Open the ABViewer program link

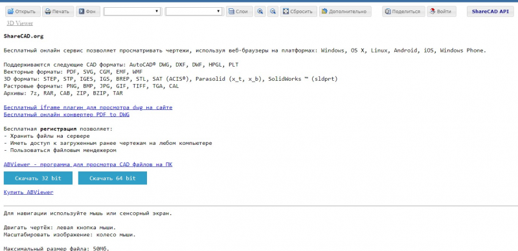point(88,164)
